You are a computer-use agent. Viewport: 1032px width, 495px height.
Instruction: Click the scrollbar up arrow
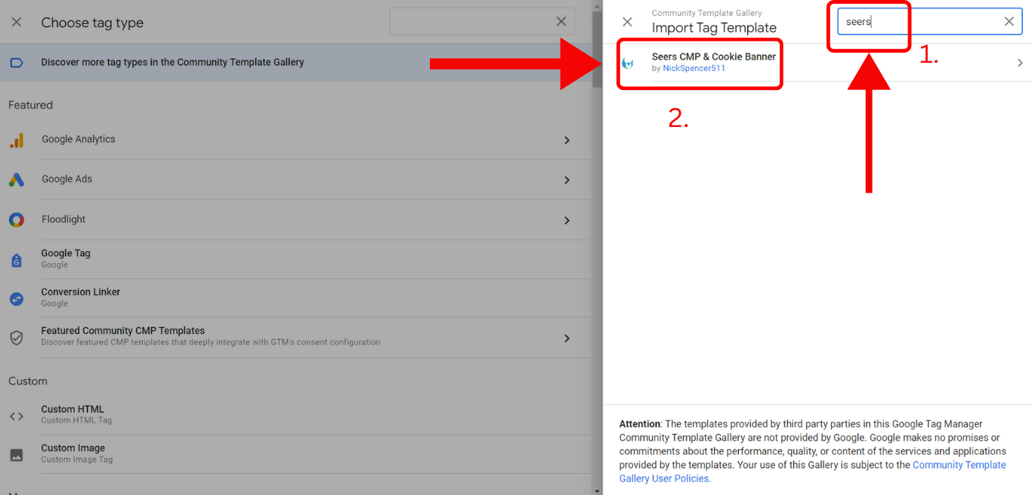coord(598,5)
